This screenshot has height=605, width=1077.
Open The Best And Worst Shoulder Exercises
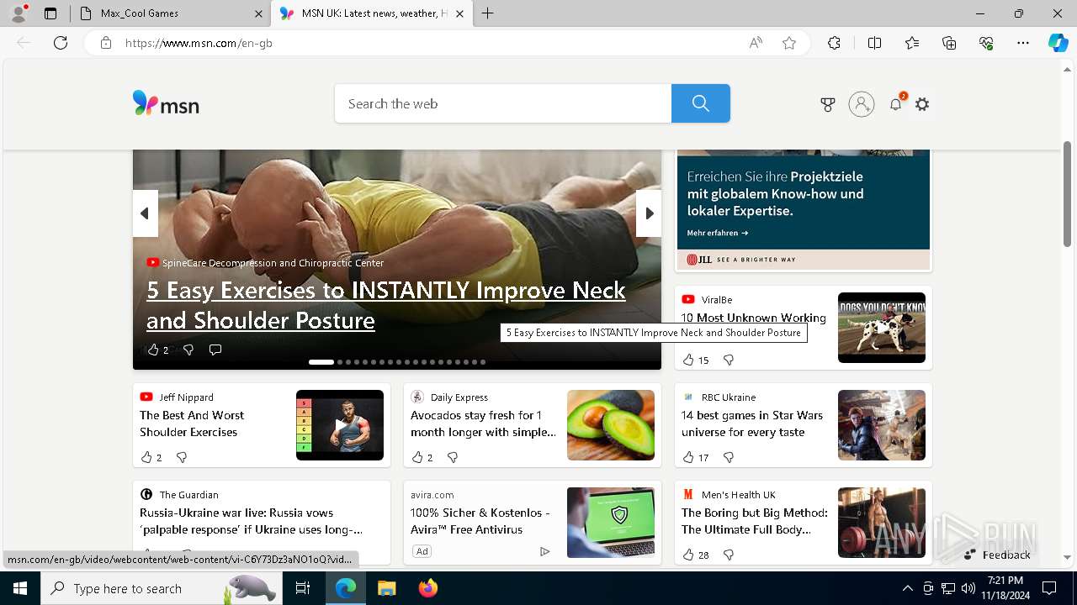tap(192, 423)
